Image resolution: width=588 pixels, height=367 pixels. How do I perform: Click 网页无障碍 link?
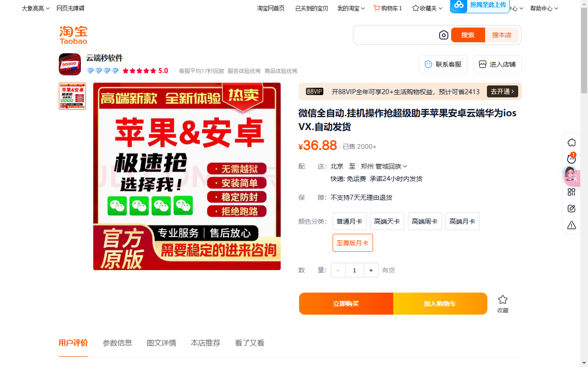(x=70, y=8)
